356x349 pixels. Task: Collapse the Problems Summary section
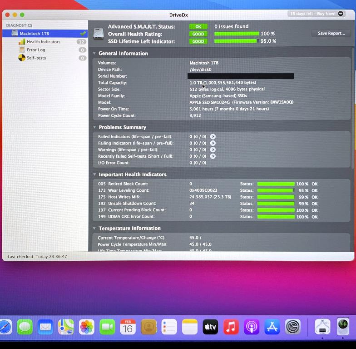(x=94, y=127)
